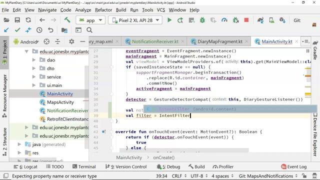Click Sync Project with Gradle Files icon
The width and height of the screenshot is (320, 180).
click(x=260, y=20)
